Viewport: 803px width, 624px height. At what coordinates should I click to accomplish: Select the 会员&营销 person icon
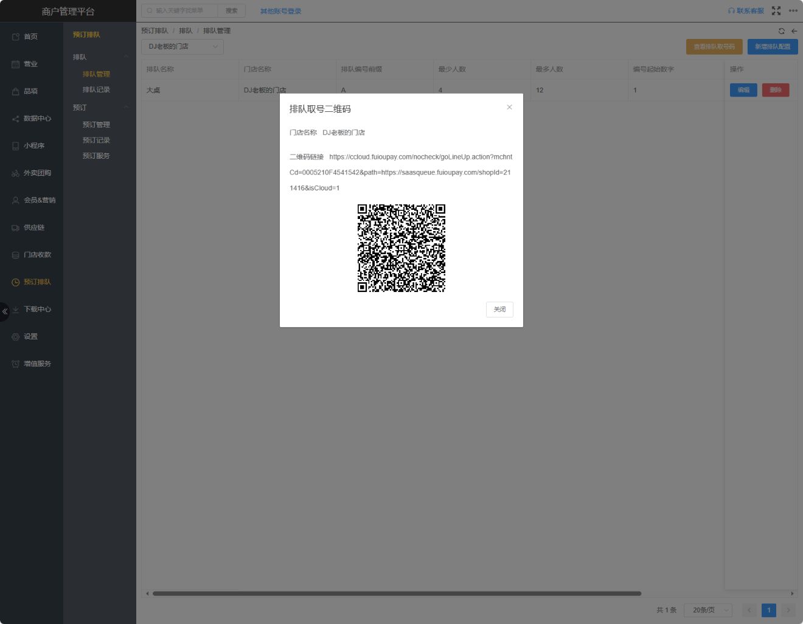[16, 200]
